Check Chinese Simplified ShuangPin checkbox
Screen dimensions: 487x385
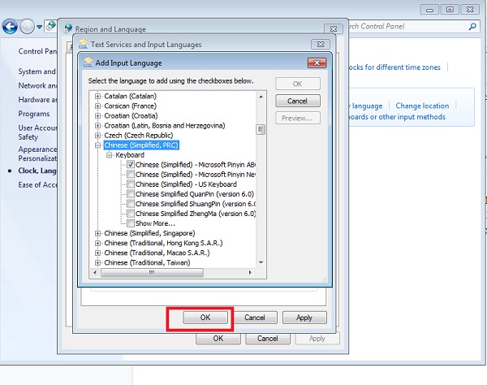[131, 204]
